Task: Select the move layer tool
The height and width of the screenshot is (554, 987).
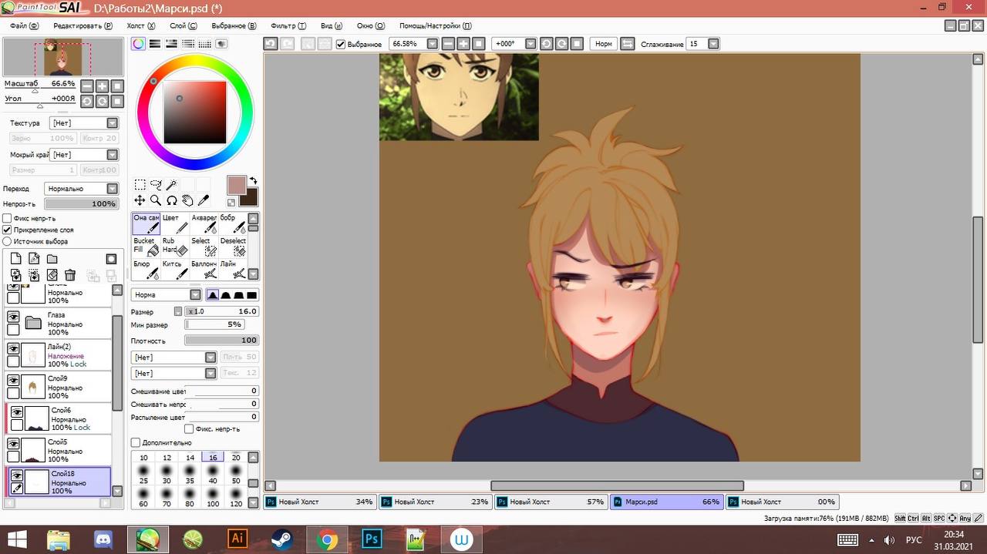Action: coord(140,200)
